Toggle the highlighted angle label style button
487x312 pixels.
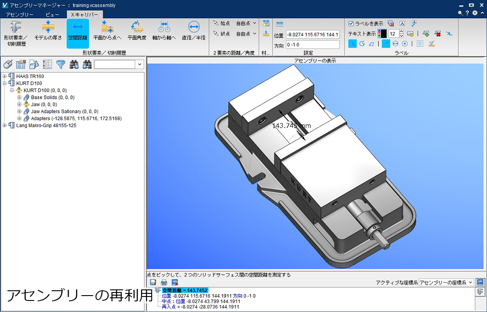tap(352, 44)
